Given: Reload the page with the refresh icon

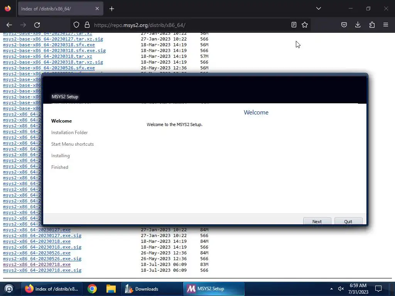Looking at the screenshot, I should 37,25.
